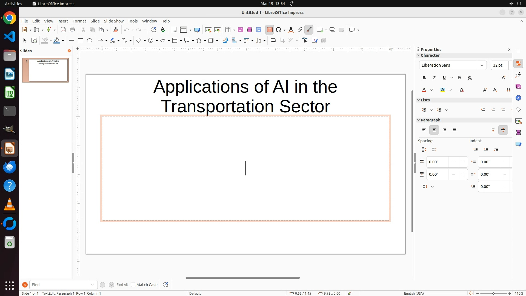Screen dimensions: 526x296
Task: Toggle display grid icon
Action: click(174, 30)
